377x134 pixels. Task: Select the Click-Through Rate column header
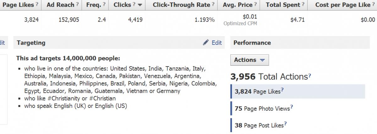click(x=182, y=5)
